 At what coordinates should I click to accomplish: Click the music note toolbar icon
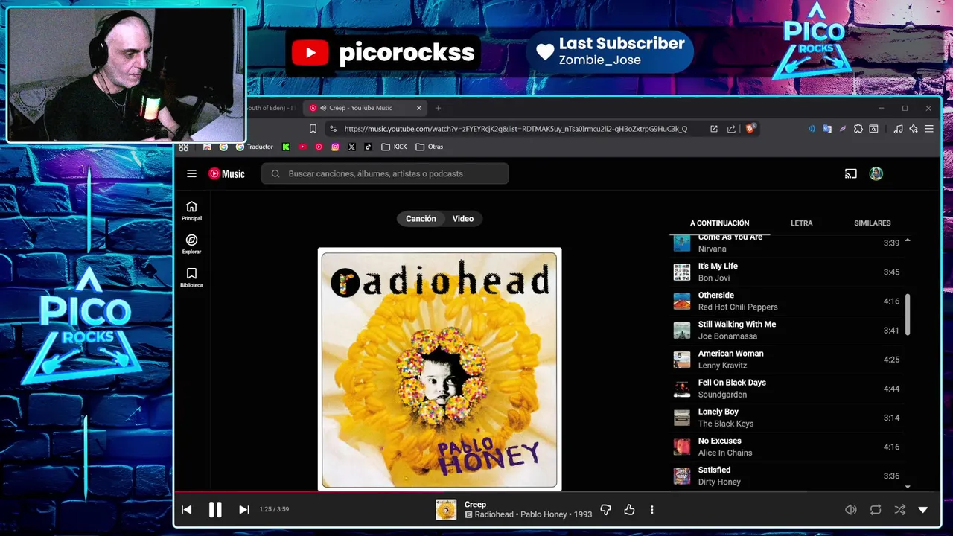(x=898, y=129)
